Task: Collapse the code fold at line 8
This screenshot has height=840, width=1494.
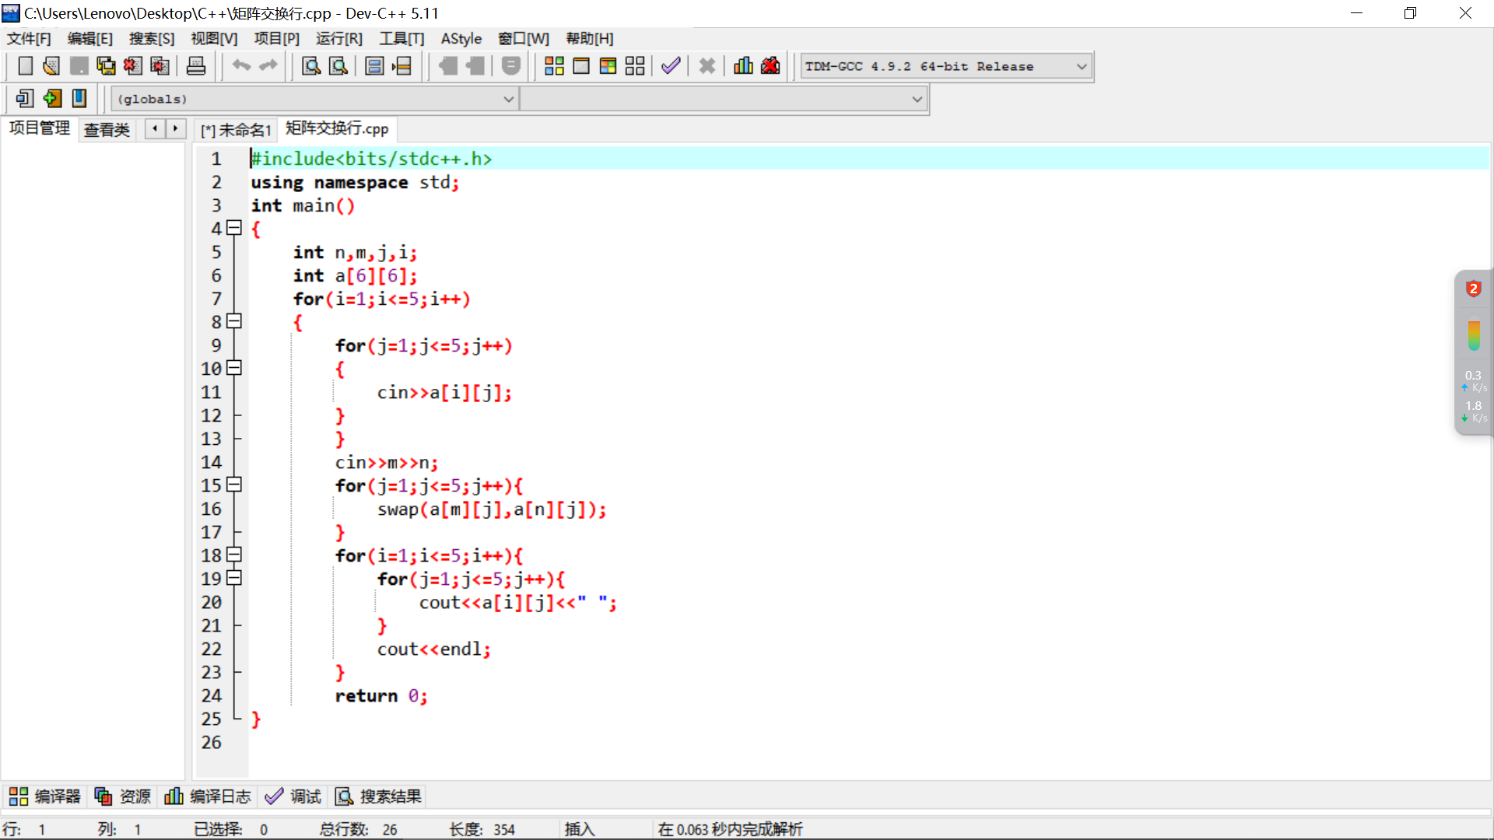Action: 234,321
